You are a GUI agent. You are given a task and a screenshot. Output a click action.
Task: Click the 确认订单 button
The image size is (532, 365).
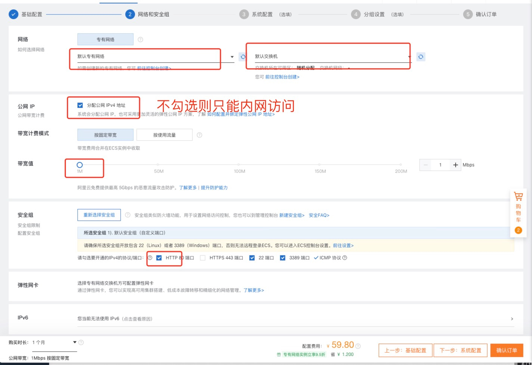(507, 350)
